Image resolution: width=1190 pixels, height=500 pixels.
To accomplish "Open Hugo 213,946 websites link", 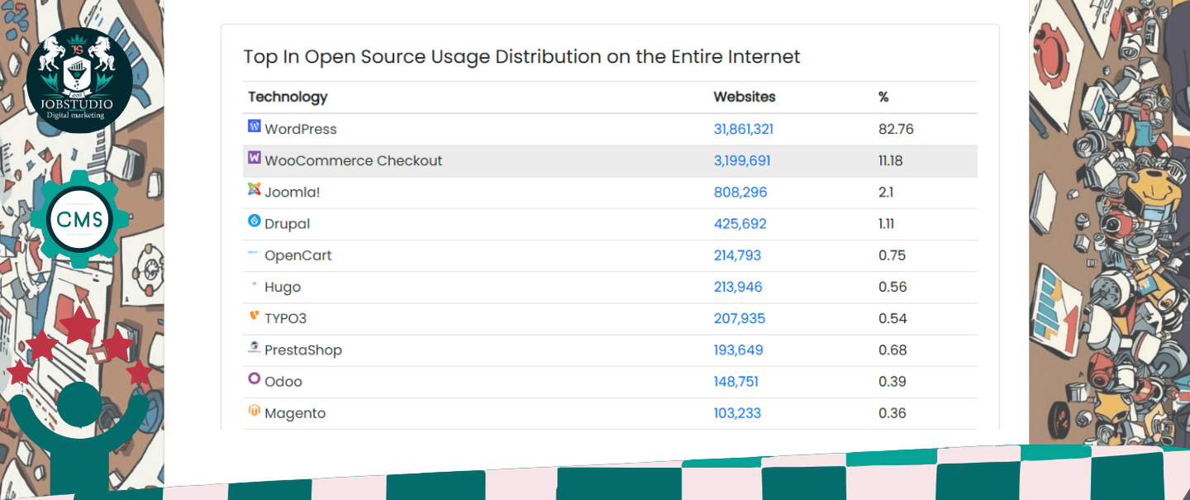I will click(738, 287).
